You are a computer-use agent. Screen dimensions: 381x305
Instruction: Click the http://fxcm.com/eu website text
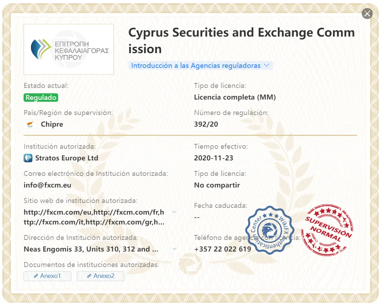pyautogui.click(x=57, y=212)
